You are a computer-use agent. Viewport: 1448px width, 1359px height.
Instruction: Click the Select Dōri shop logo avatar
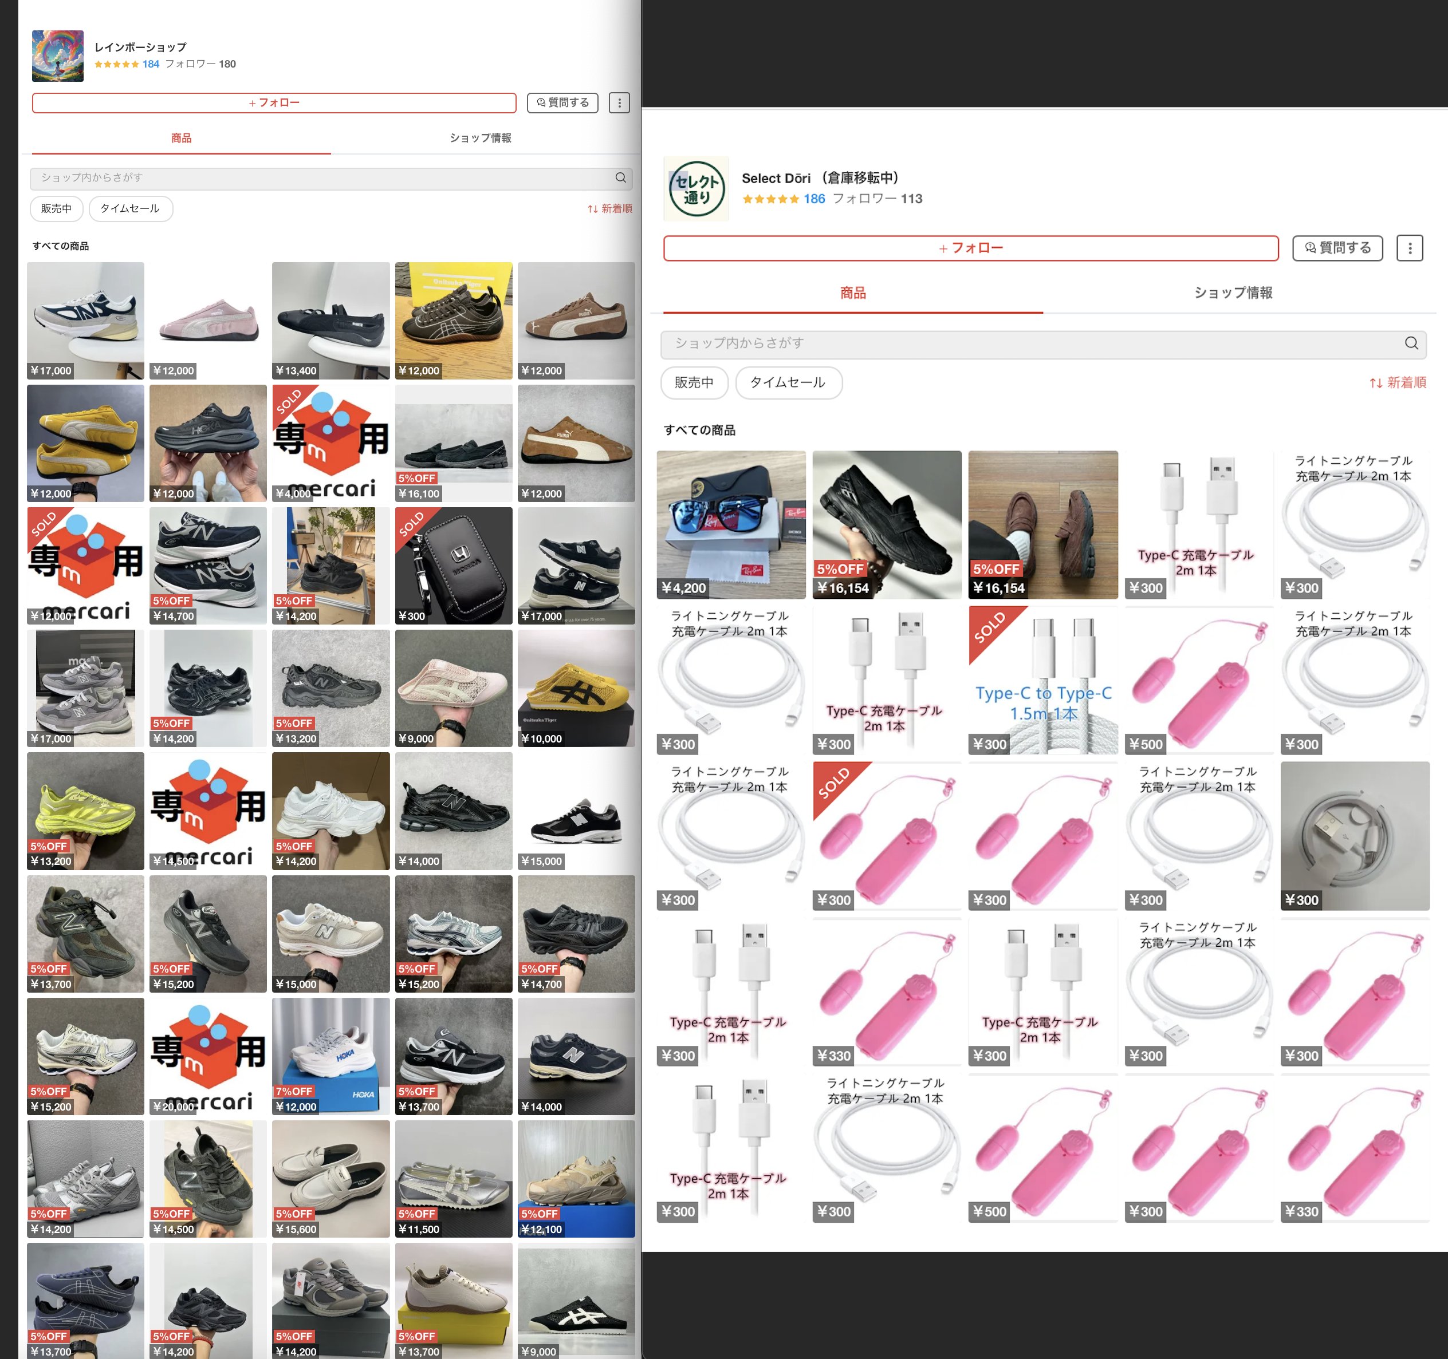point(695,188)
